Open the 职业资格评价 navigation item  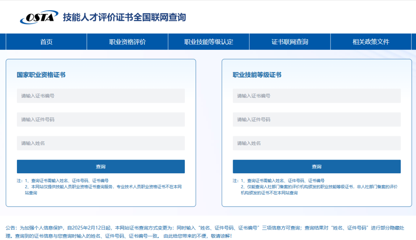pyautogui.click(x=127, y=42)
